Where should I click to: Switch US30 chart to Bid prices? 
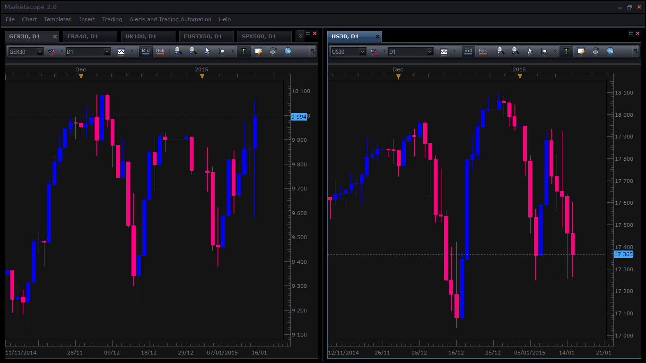(x=468, y=51)
